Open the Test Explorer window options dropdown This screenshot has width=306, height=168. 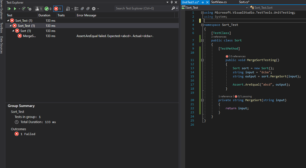coord(167,2)
